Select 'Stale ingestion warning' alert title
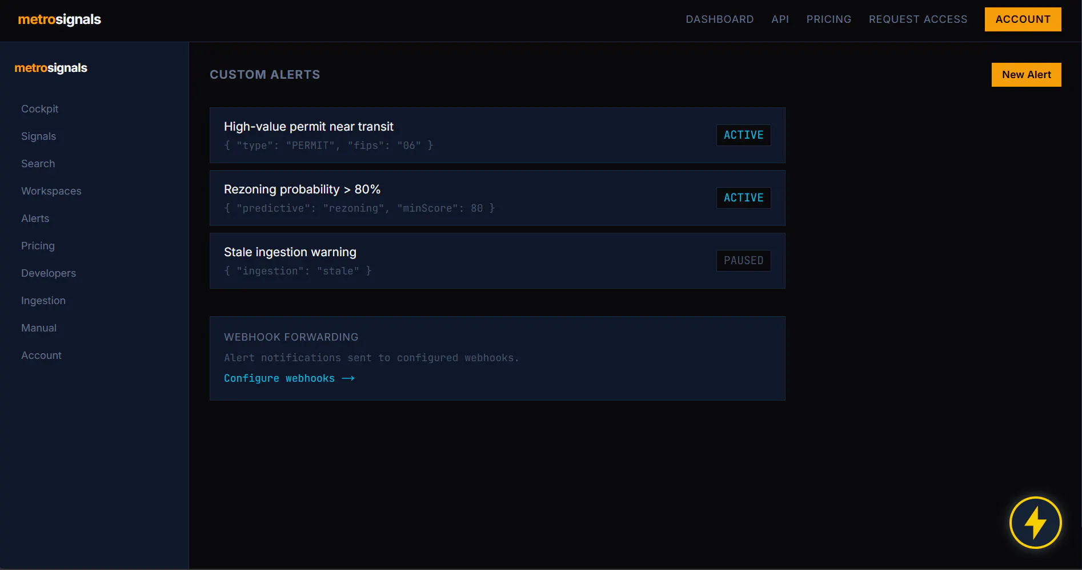The image size is (1082, 570). click(290, 252)
